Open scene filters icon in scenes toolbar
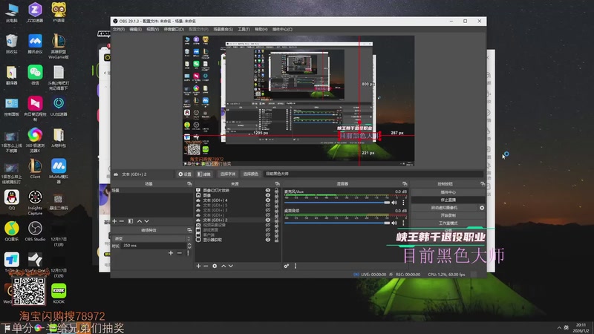The image size is (594, 334). tap(131, 221)
